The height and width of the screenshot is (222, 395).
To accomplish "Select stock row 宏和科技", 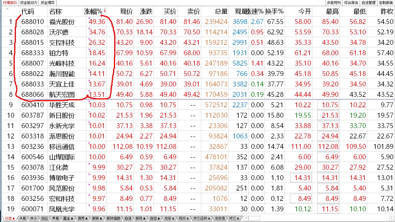I will point(197,199).
